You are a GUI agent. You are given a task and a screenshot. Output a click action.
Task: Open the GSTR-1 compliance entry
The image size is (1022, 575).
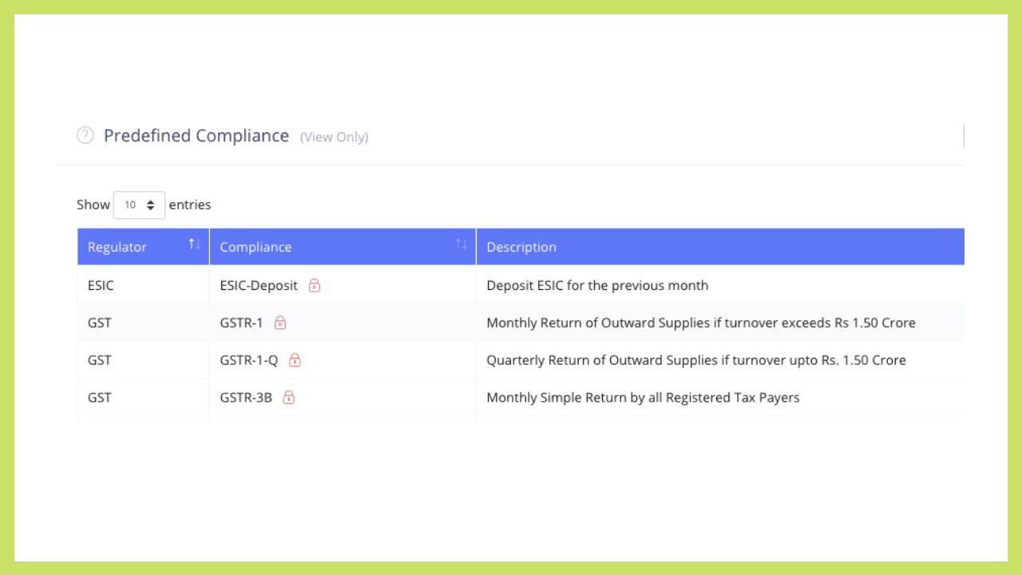click(x=241, y=323)
